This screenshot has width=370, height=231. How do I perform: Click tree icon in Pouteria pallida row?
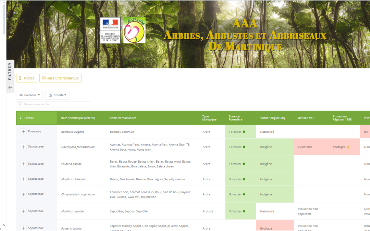244,164
